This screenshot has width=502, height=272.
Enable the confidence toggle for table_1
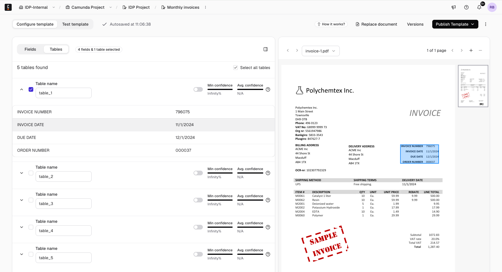[198, 89]
